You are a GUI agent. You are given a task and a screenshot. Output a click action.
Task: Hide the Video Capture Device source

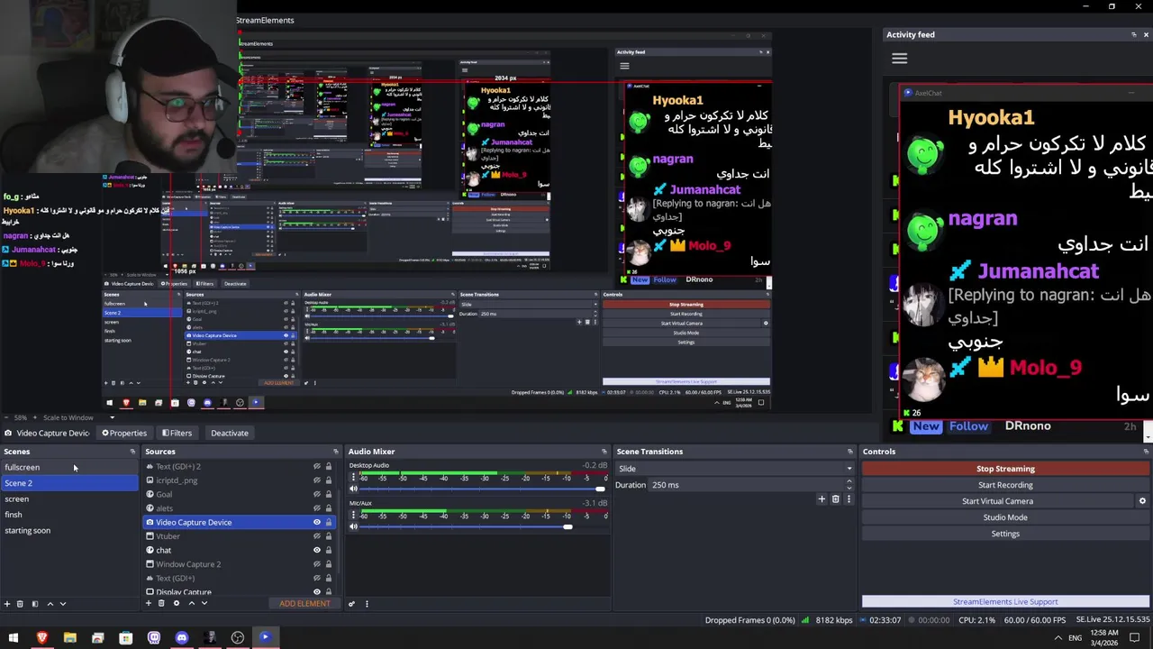pyautogui.click(x=316, y=523)
